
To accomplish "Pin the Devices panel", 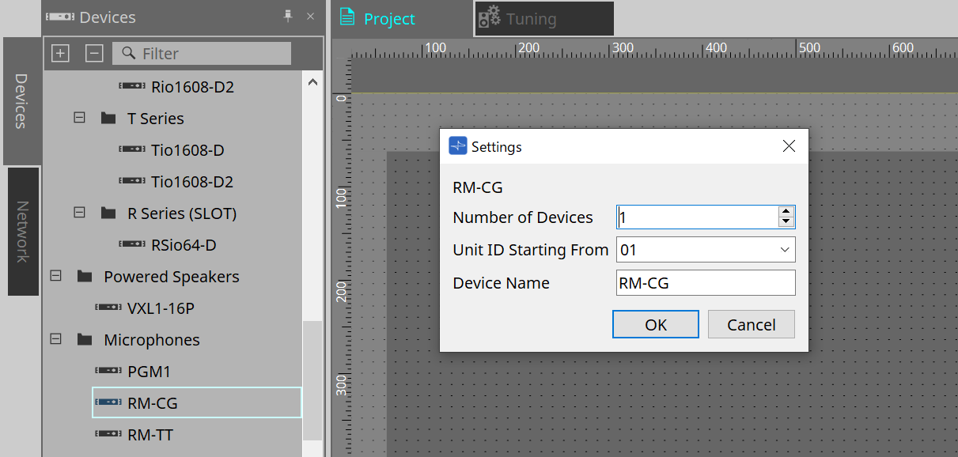I will (x=289, y=16).
